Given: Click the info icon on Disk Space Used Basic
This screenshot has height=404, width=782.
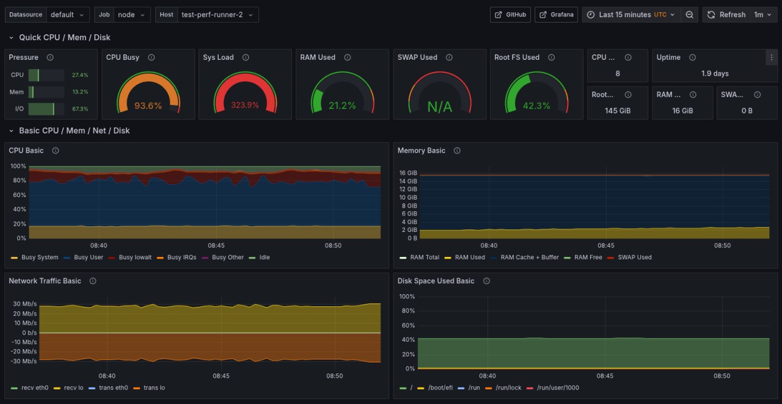Looking at the screenshot, I should coord(486,281).
